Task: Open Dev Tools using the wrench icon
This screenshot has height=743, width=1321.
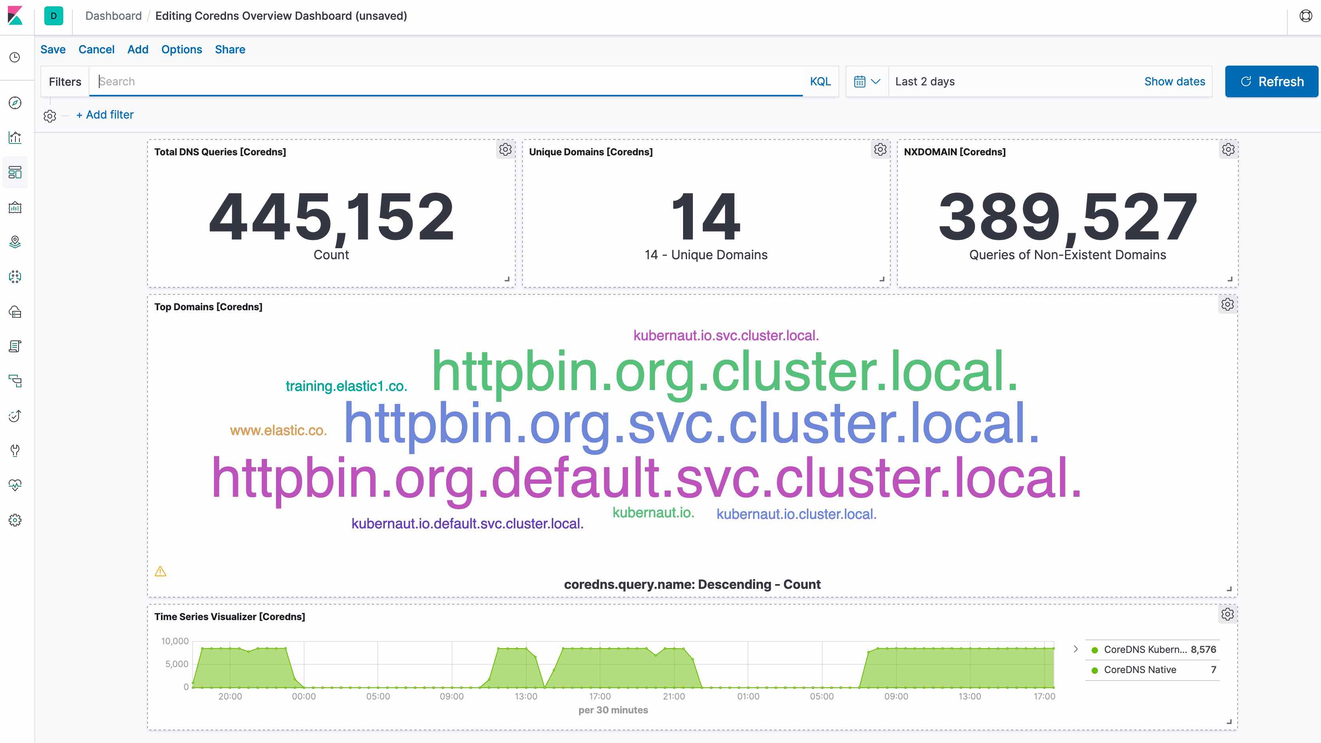Action: coord(15,451)
